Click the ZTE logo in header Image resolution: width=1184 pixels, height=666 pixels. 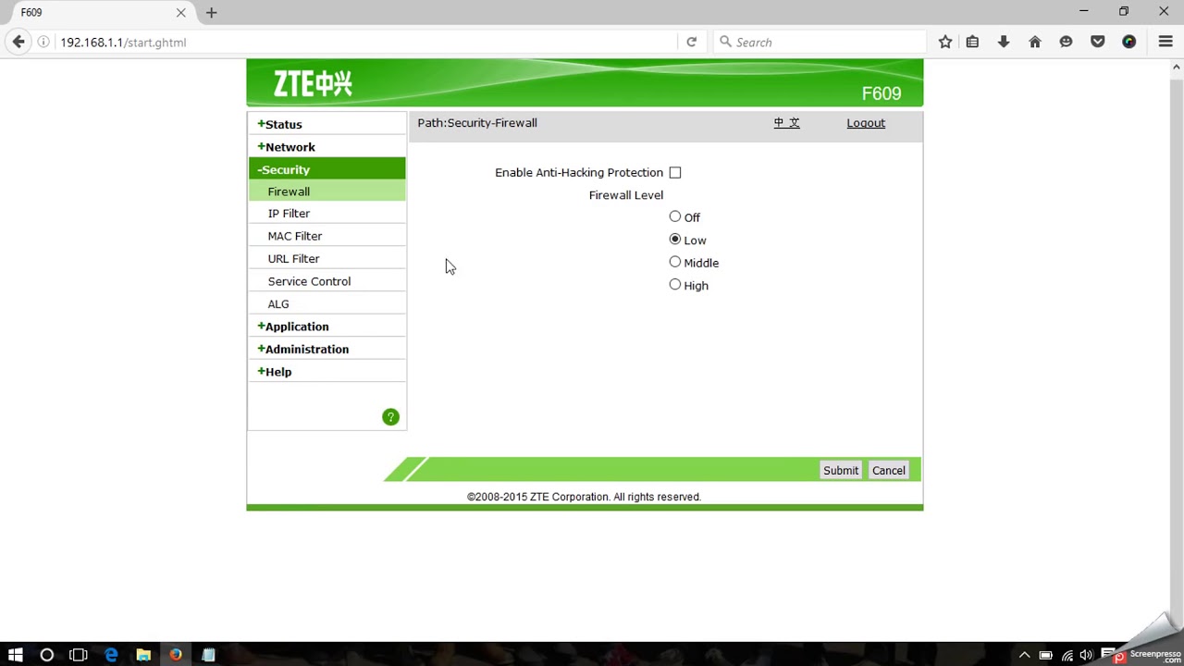tap(313, 84)
